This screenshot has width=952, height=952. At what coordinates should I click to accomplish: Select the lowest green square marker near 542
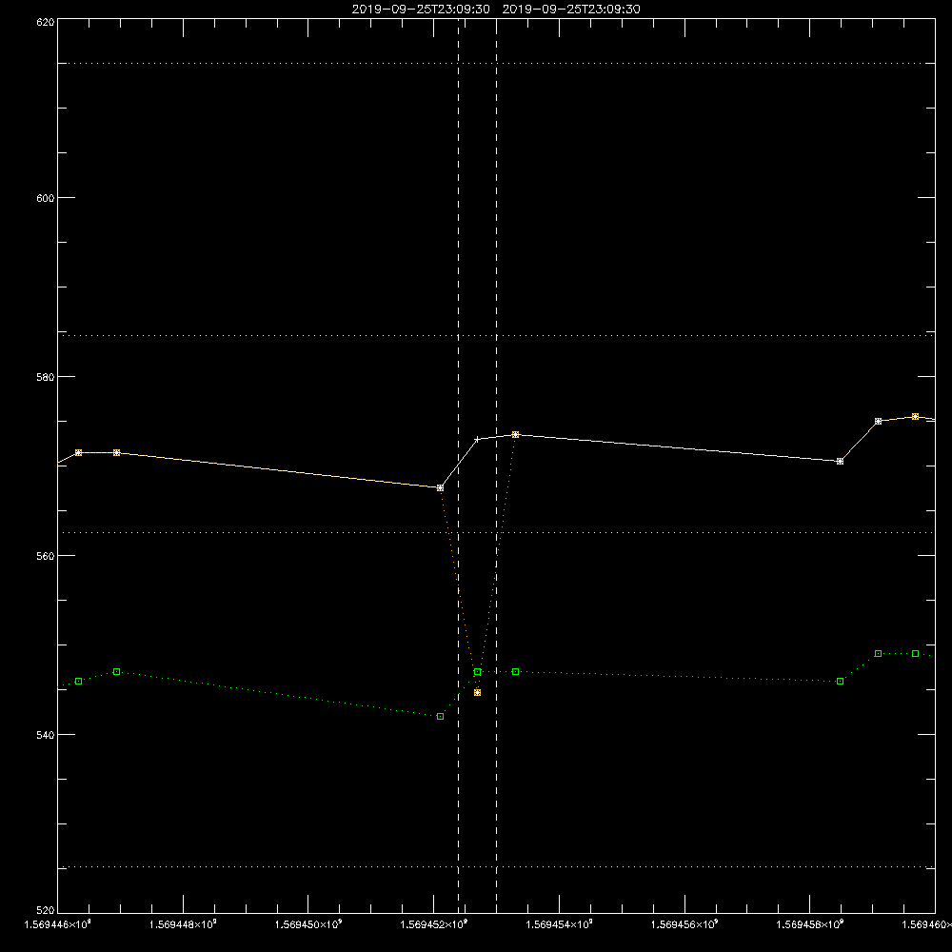tap(440, 717)
